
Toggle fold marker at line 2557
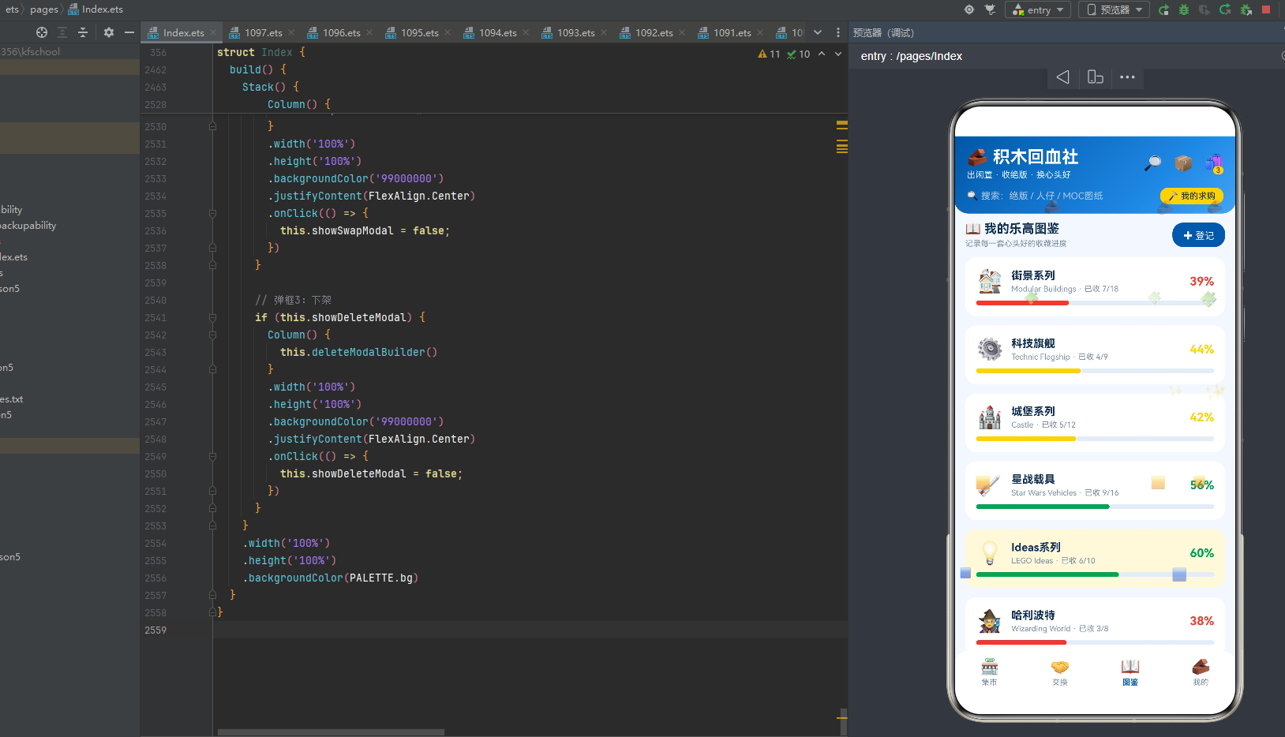212,595
